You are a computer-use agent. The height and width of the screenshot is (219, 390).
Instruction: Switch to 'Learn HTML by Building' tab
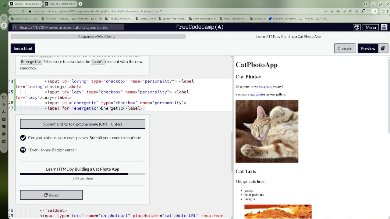click(x=25, y=4)
